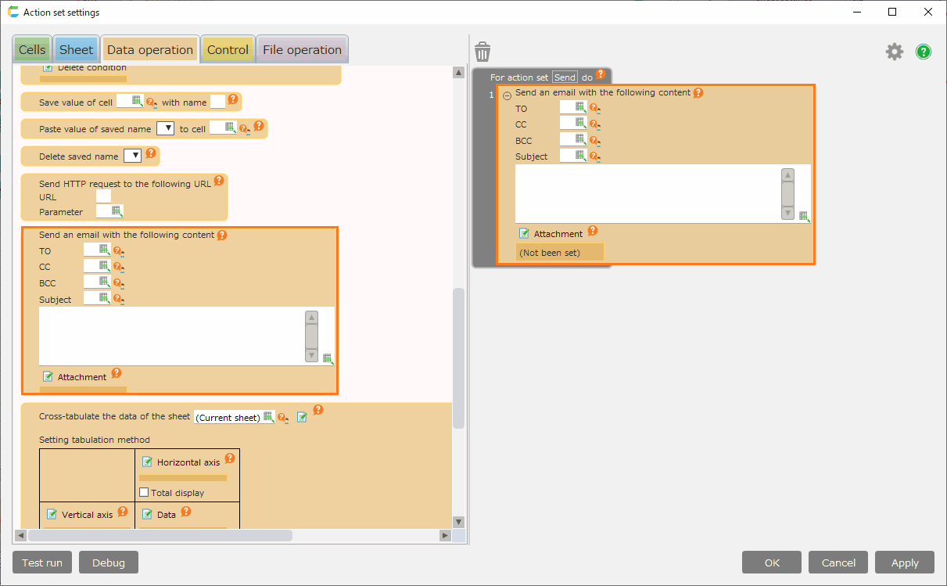Open settings with the gear icon

894,52
